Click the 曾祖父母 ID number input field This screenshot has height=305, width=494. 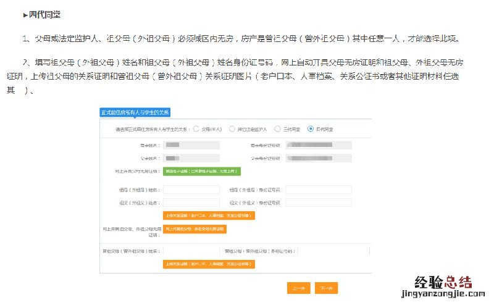(333, 251)
